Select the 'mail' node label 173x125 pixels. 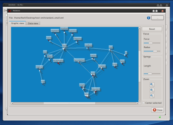pyautogui.click(x=111, y=47)
